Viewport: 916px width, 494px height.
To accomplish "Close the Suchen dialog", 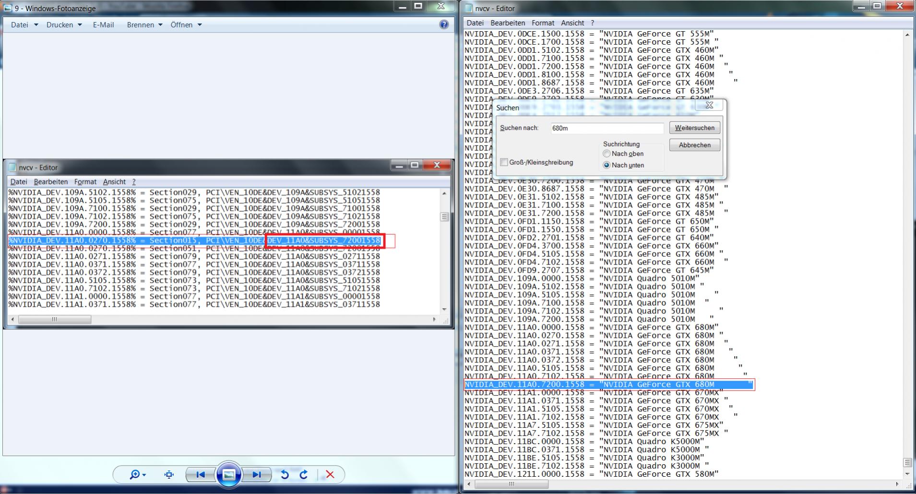I will tap(709, 105).
